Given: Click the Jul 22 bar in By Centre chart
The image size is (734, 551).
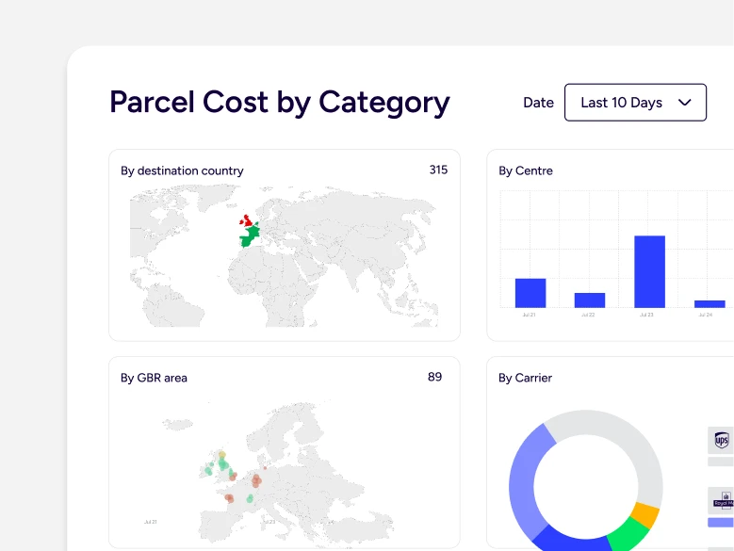Looking at the screenshot, I should 590,300.
